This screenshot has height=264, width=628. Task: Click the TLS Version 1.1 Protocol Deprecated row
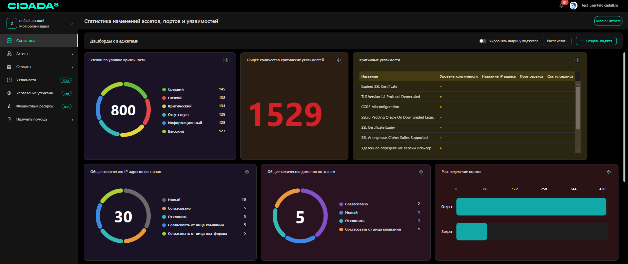pos(467,97)
